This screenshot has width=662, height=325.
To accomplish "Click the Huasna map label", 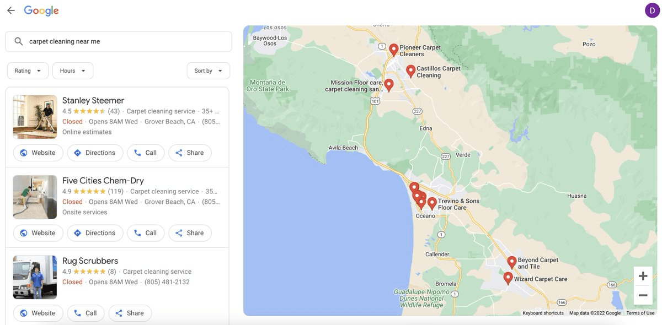I will point(576,196).
